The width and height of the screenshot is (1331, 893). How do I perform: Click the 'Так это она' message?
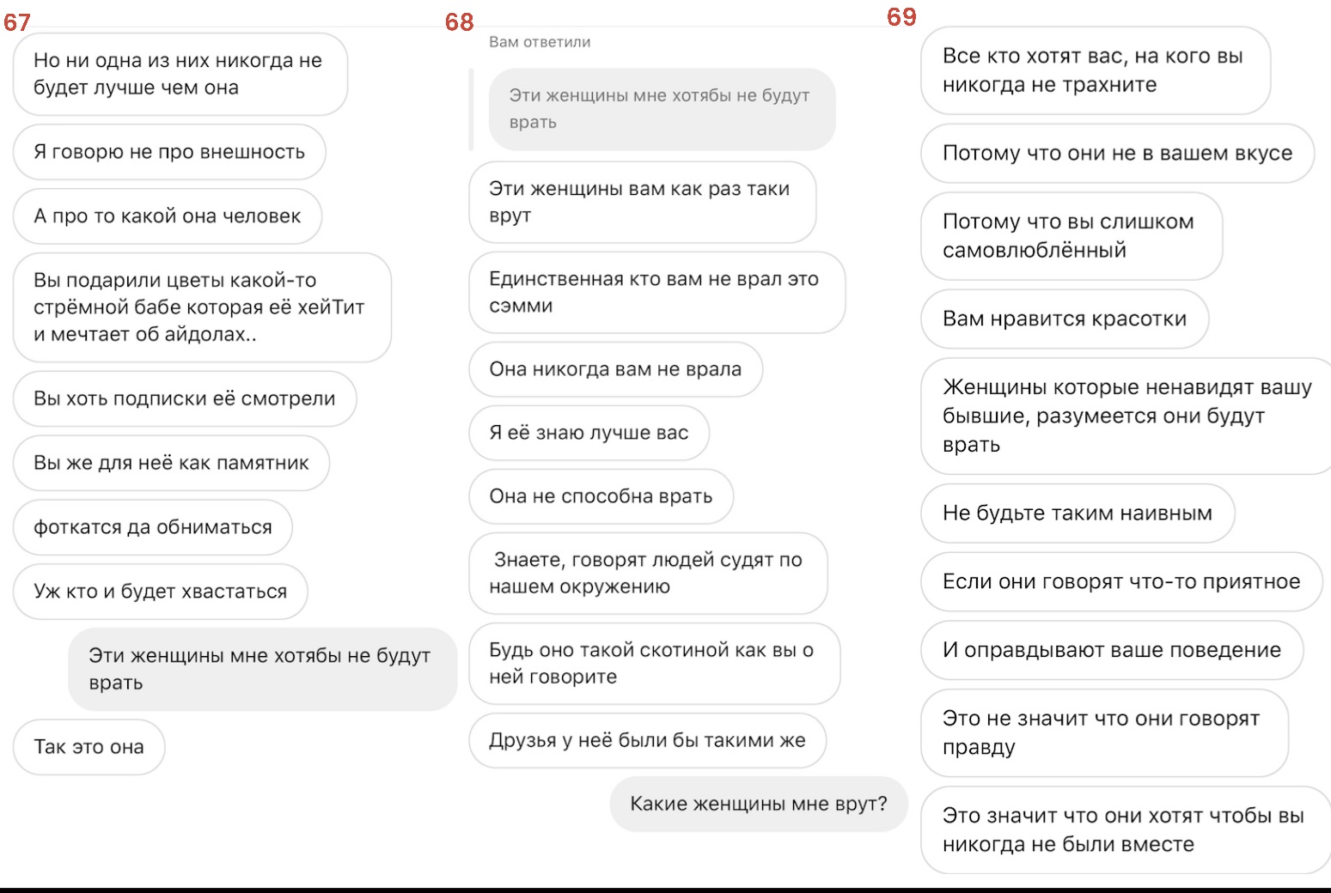tap(89, 747)
